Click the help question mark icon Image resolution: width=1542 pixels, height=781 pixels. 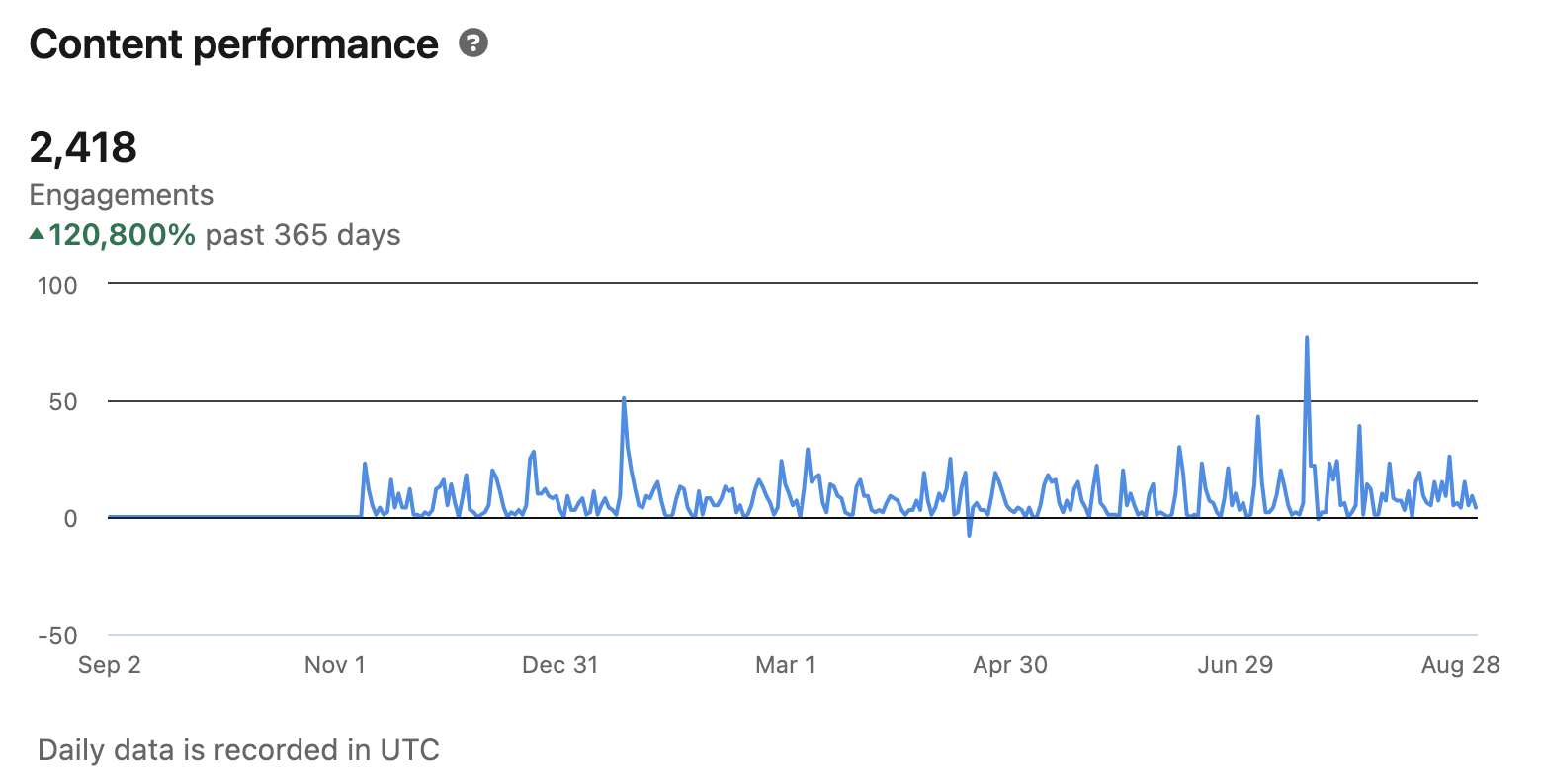(473, 43)
